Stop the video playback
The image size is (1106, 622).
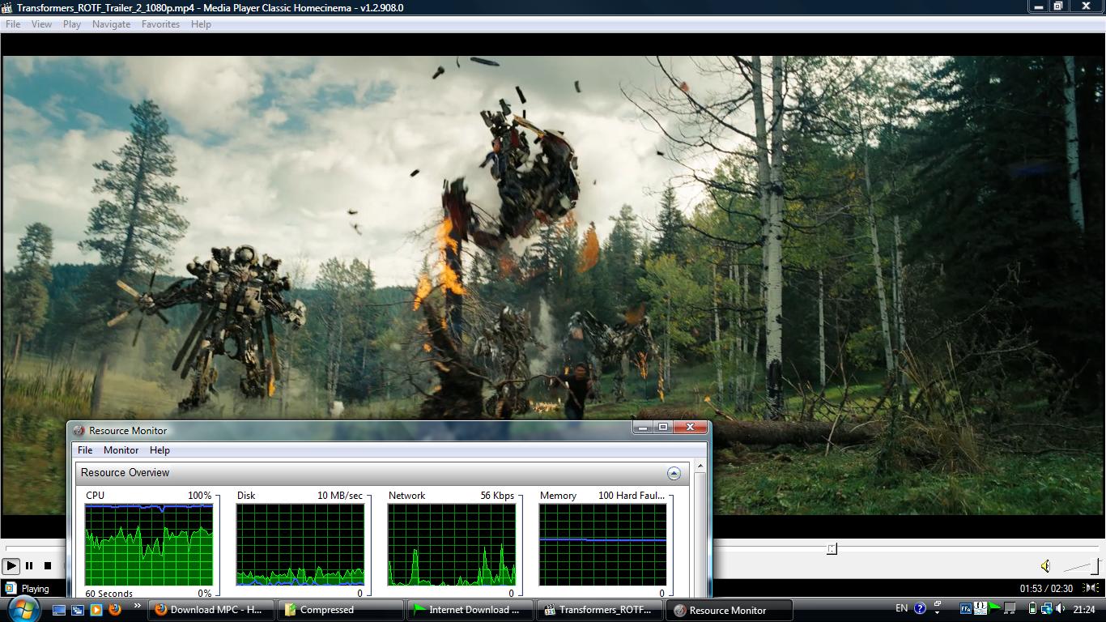point(48,566)
